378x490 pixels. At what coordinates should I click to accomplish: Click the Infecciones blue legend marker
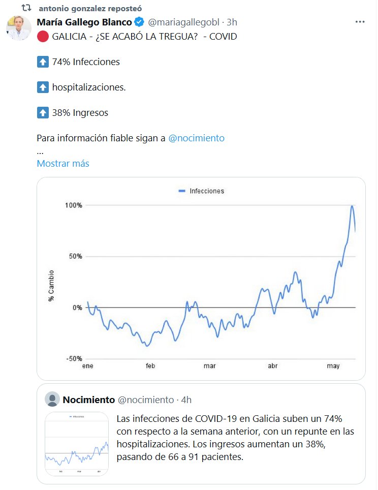click(x=182, y=191)
